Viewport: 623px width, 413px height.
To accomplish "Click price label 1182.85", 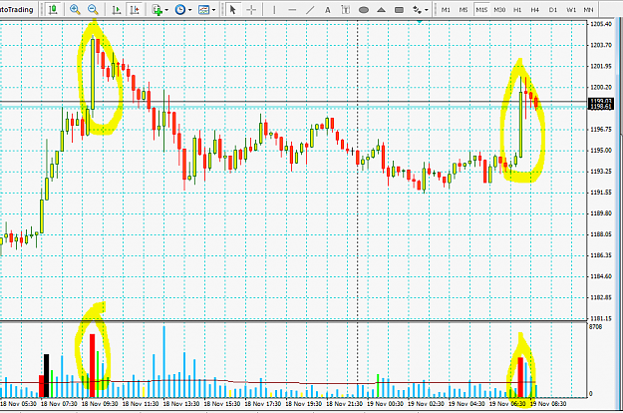I will pos(601,297).
